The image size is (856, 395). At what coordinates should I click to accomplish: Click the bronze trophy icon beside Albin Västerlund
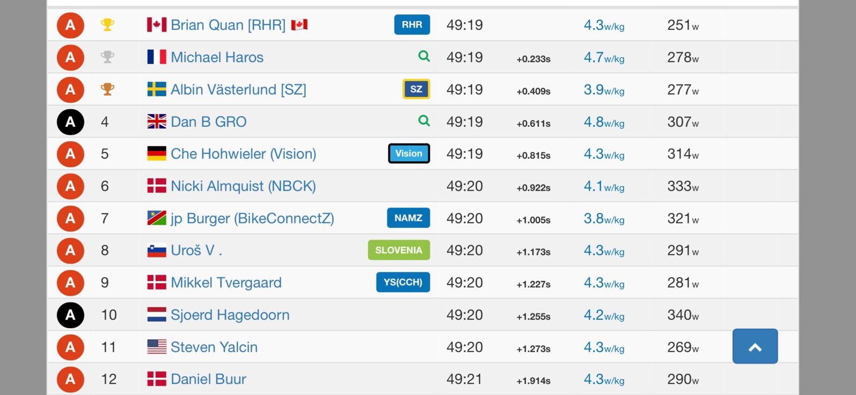pos(108,89)
